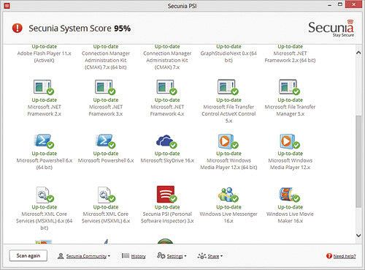Click the Secunia Community person icon
Screen dimensions: 365x270
61,256
